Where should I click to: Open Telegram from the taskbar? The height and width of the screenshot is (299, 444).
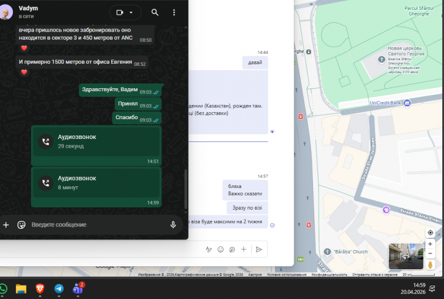click(x=59, y=288)
